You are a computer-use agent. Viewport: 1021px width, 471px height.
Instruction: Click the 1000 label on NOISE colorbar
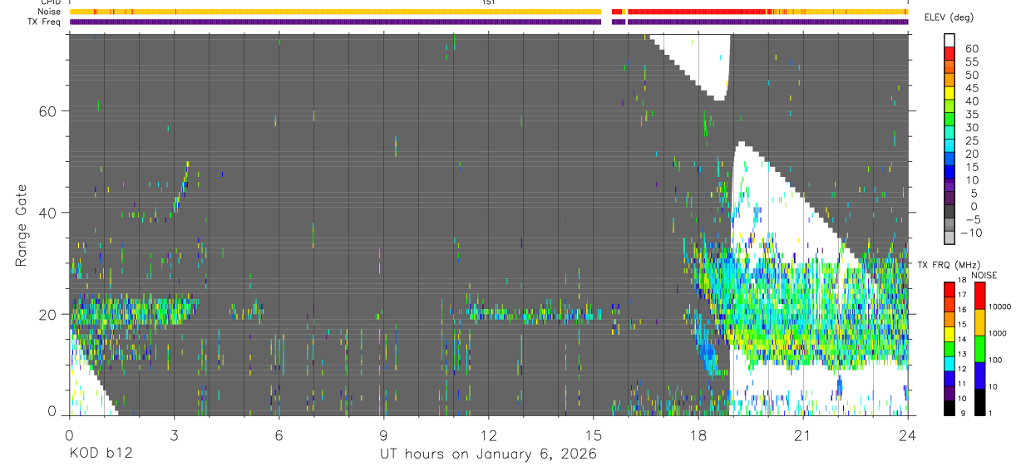coord(997,333)
